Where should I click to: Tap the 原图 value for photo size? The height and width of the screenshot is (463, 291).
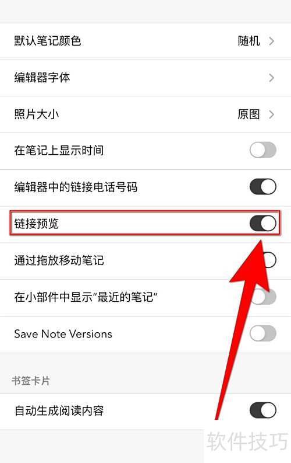click(x=249, y=114)
